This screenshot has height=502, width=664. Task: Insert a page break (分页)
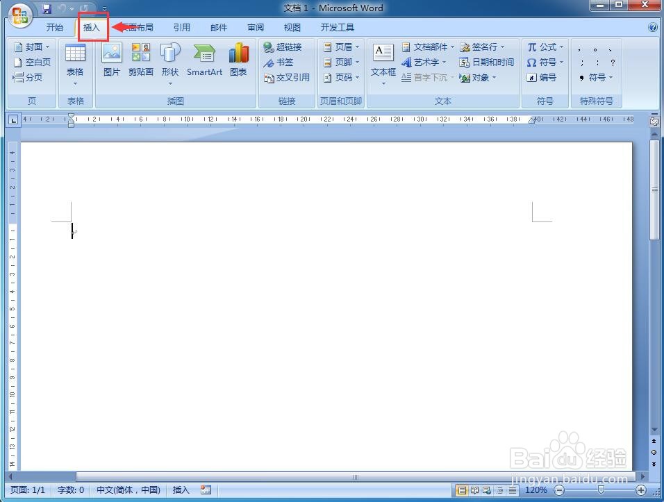pyautogui.click(x=28, y=78)
